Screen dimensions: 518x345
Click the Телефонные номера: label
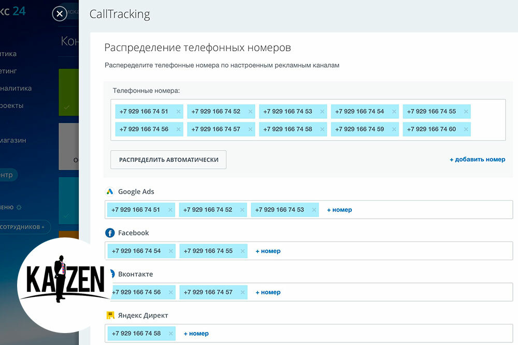(x=146, y=91)
